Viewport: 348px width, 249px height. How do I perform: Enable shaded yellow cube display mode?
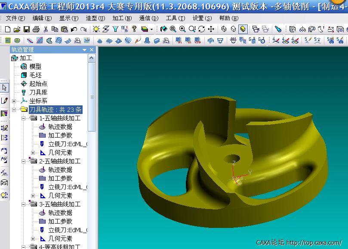[x=243, y=29]
